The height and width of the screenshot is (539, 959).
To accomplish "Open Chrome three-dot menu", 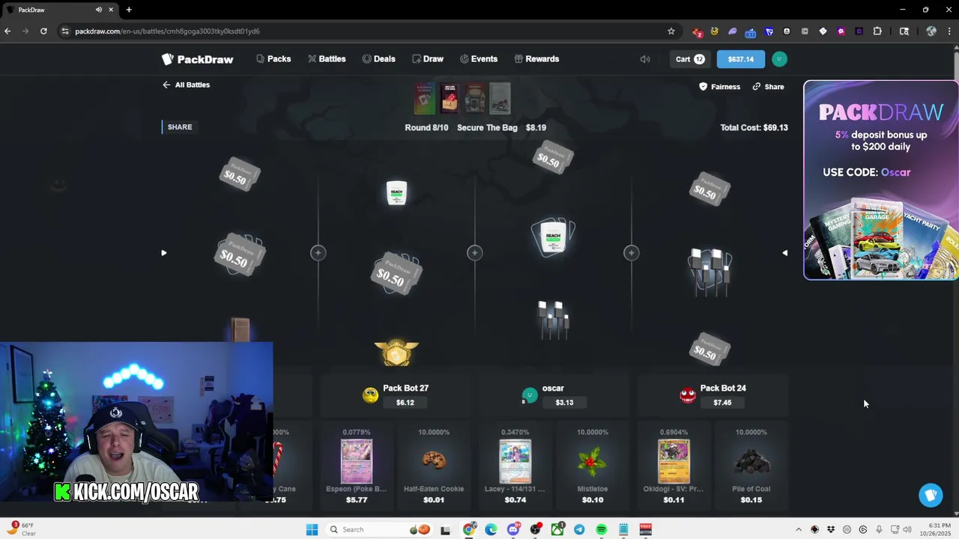I will point(949,31).
